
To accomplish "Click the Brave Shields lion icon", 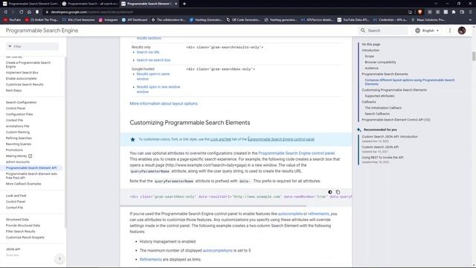I will [x=419, y=12].
